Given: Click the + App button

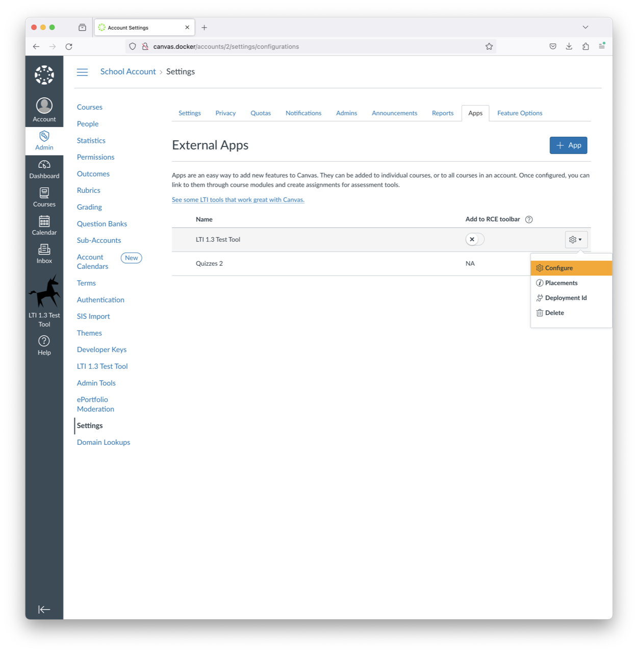Looking at the screenshot, I should pos(568,145).
